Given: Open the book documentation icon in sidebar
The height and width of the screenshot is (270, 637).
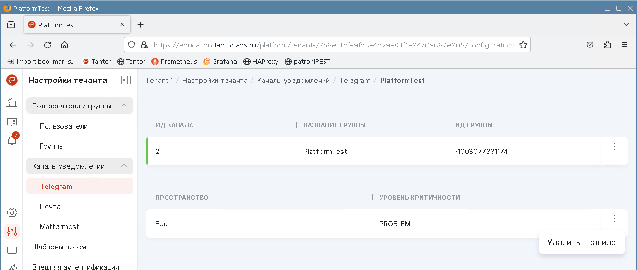Looking at the screenshot, I should [x=12, y=122].
